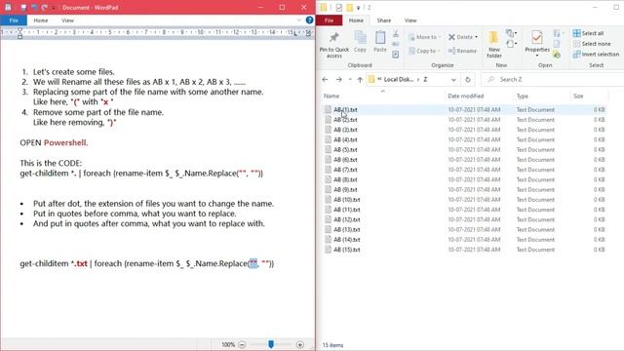Click the Rename button in Organize group
Screen dimensions: 624x351
click(462, 51)
